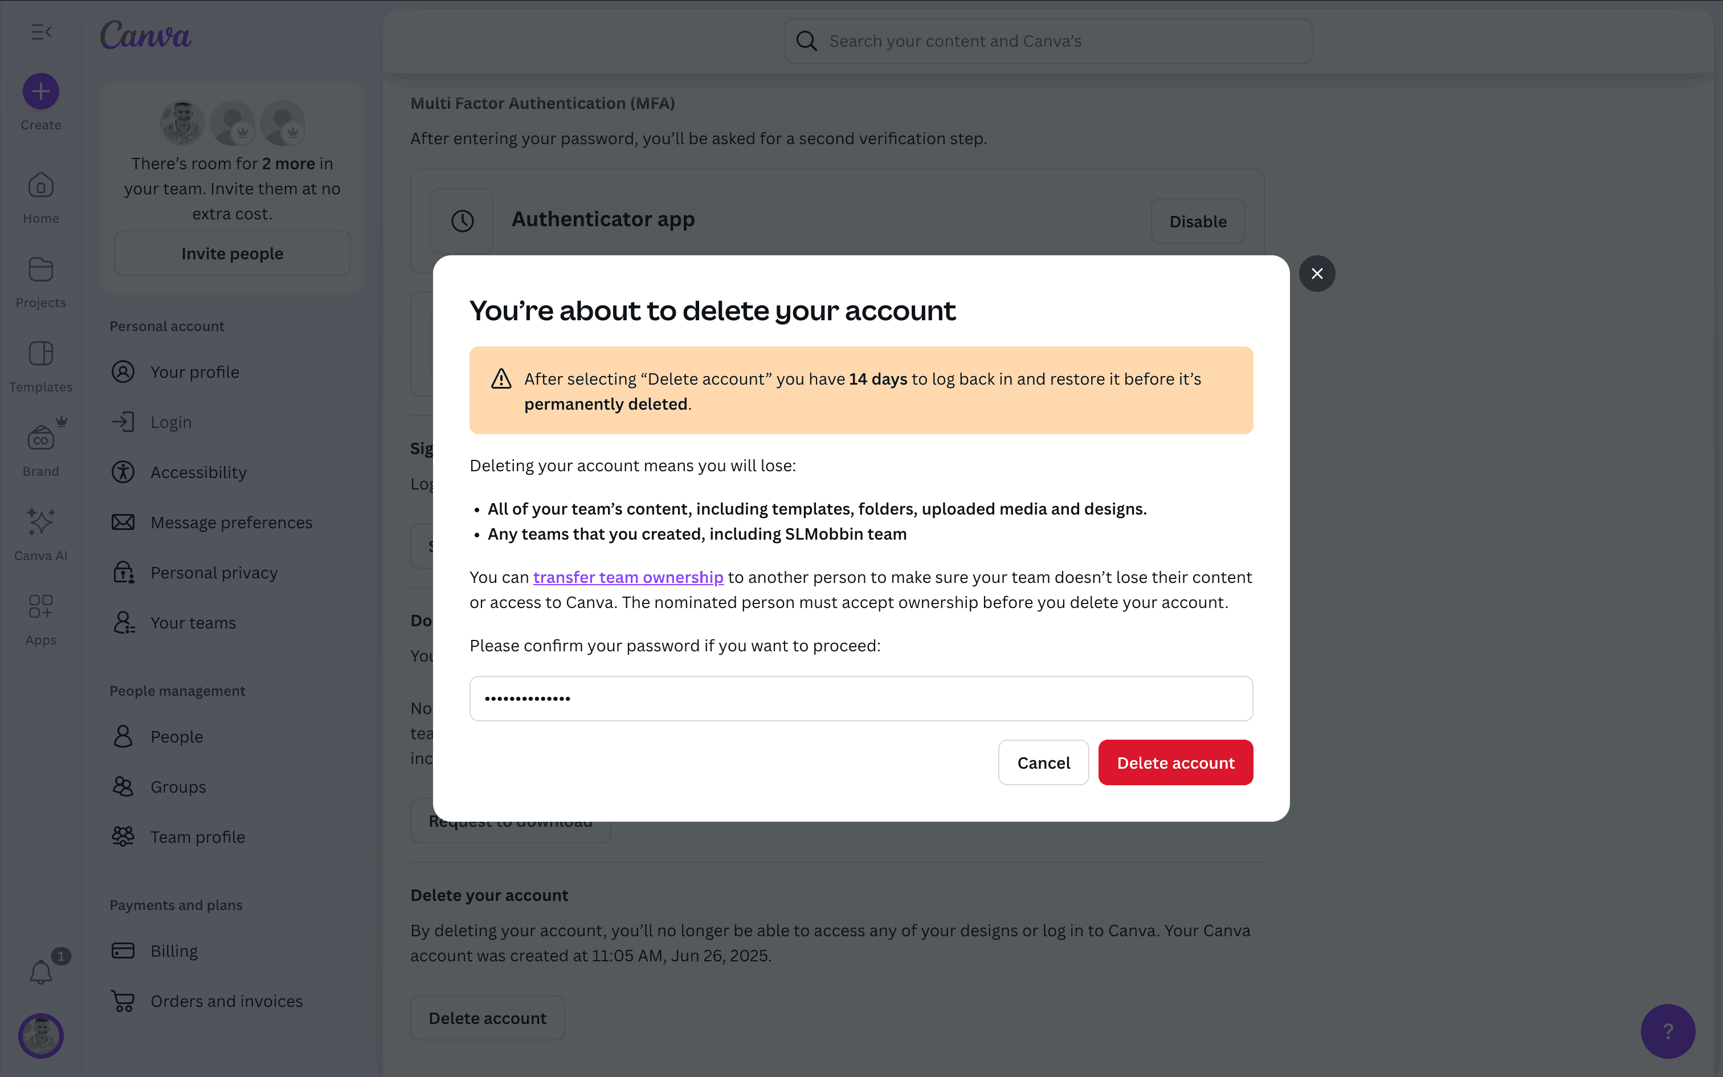1723x1077 pixels.
Task: Click the Canva search bar
Action: coord(1047,41)
